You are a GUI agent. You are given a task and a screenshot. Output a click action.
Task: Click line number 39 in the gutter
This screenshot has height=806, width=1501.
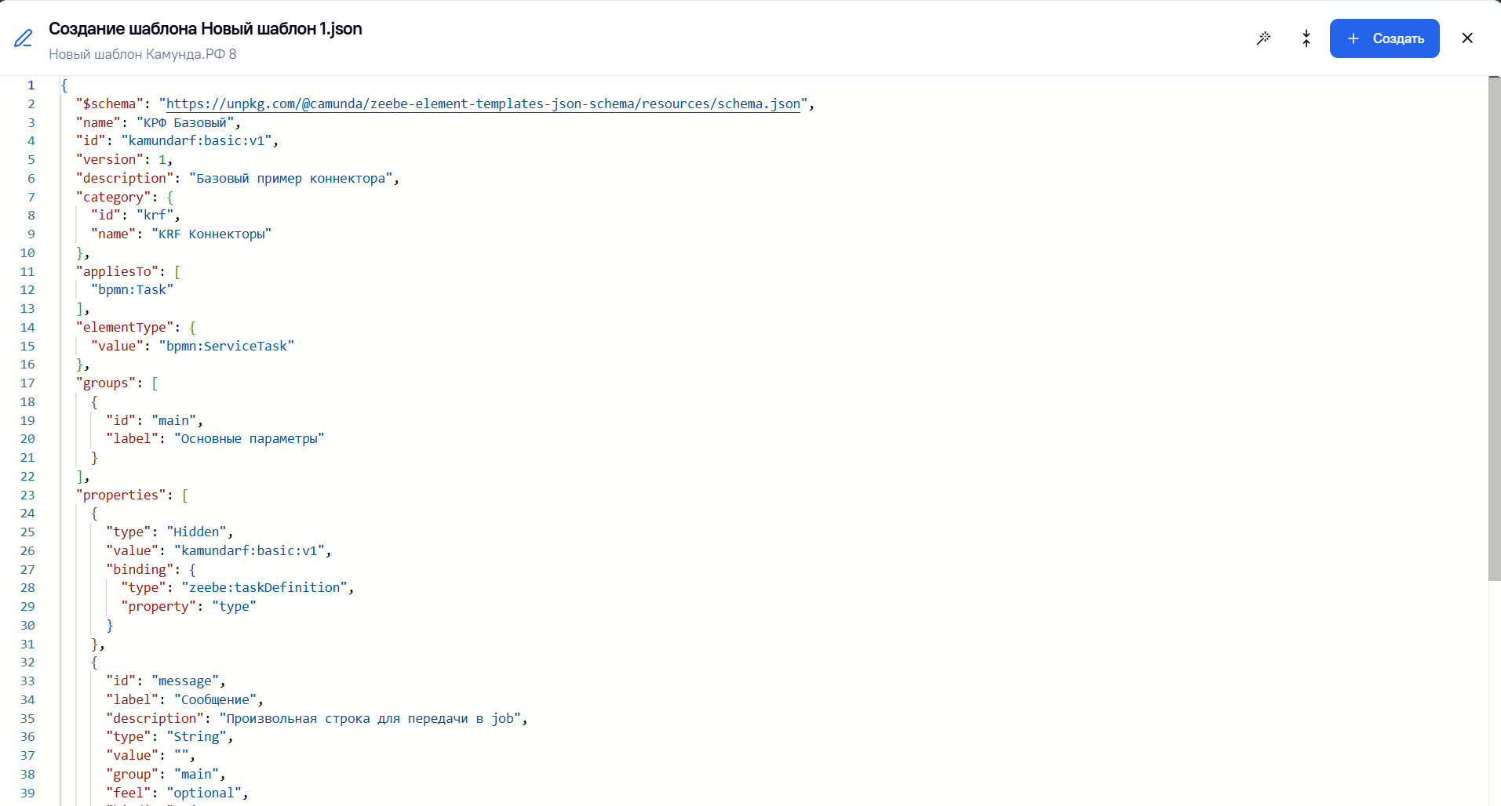click(27, 793)
